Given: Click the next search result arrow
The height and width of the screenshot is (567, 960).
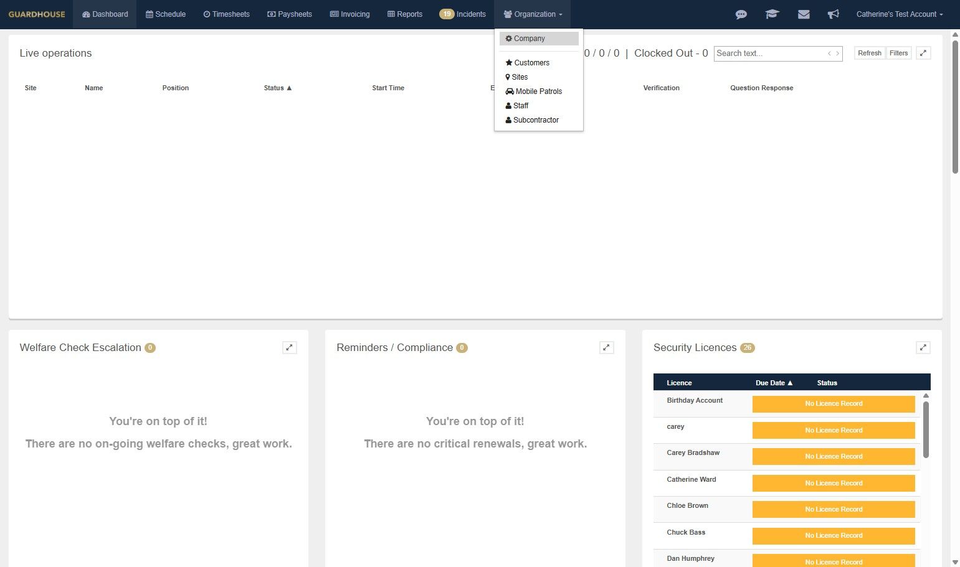Looking at the screenshot, I should [837, 54].
